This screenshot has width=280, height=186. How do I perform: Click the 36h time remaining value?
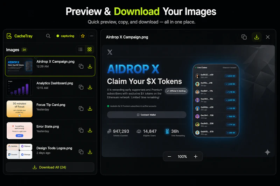(x=175, y=131)
